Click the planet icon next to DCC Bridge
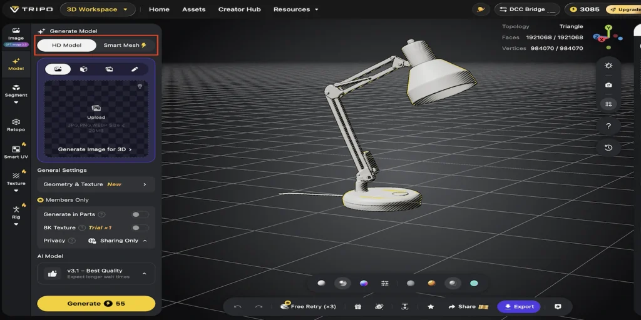Image resolution: width=641 pixels, height=320 pixels. (x=481, y=9)
